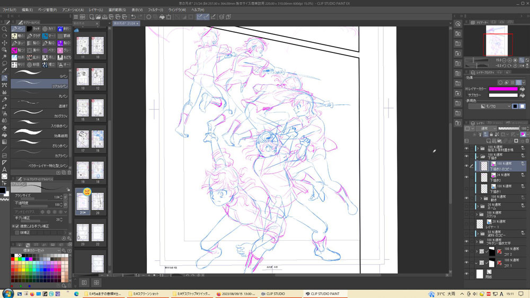This screenshot has height=298, width=530.
Task: Click the Zoom out minus icon in Navigator
Action: pos(504,60)
